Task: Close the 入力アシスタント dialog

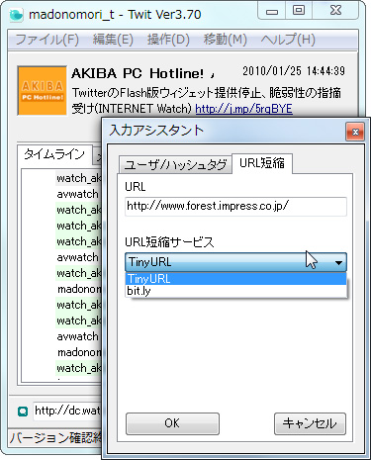Action: click(x=355, y=132)
